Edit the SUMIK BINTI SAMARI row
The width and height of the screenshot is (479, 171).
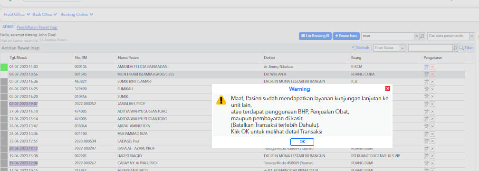pos(426,82)
